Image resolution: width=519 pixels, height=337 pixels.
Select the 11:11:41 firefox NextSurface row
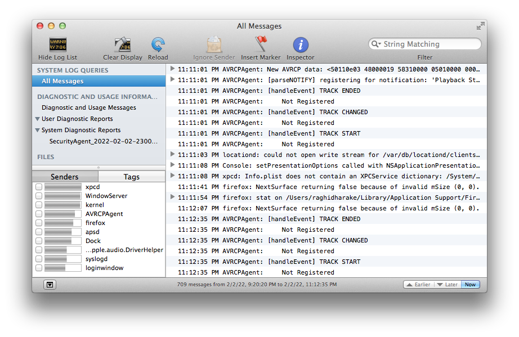click(x=326, y=187)
